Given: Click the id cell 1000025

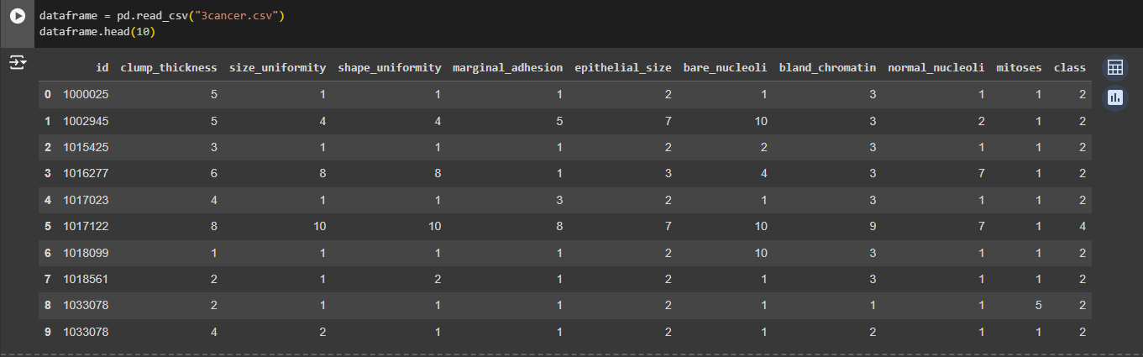Looking at the screenshot, I should [86, 94].
